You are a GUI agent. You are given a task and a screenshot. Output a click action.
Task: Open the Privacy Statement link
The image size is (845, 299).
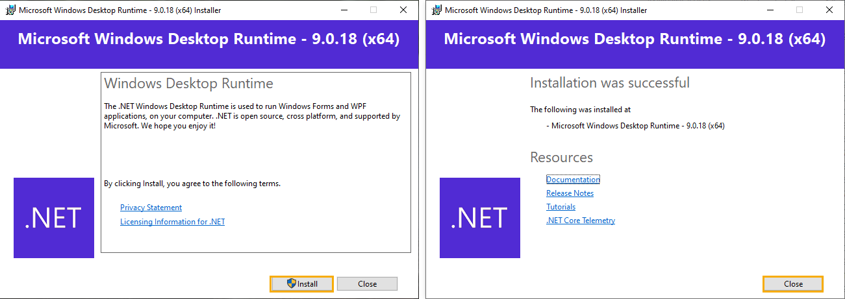point(151,208)
